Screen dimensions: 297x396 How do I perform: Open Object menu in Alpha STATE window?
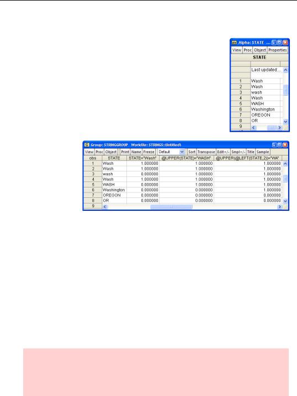coord(259,50)
